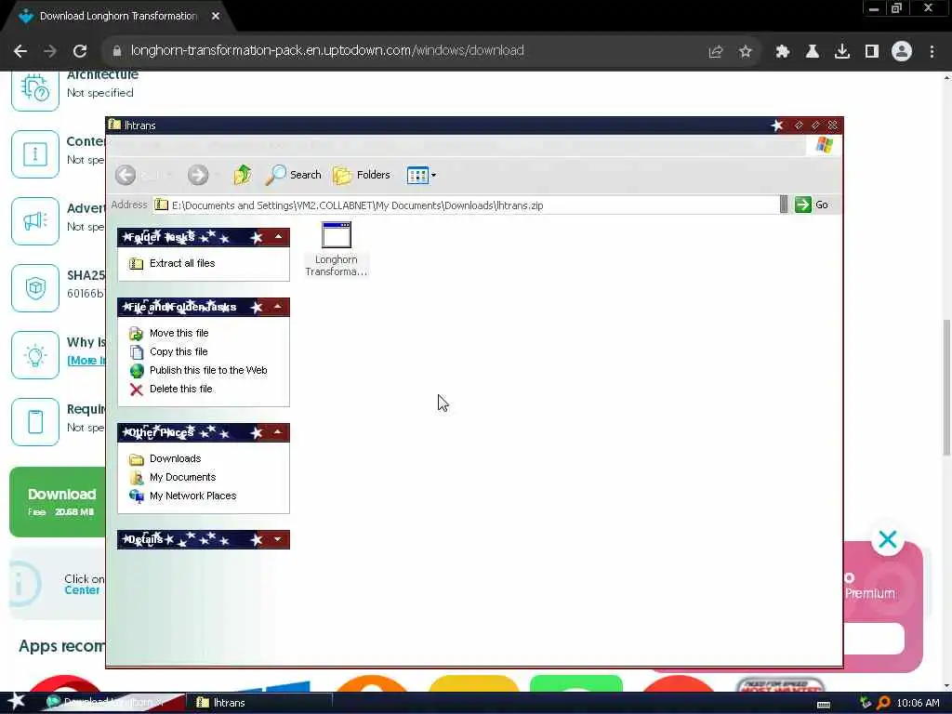The width and height of the screenshot is (952, 714).
Task: Open My Network Places link
Action: 193,496
